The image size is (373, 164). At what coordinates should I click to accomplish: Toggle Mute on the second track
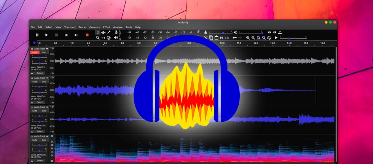[35, 81]
